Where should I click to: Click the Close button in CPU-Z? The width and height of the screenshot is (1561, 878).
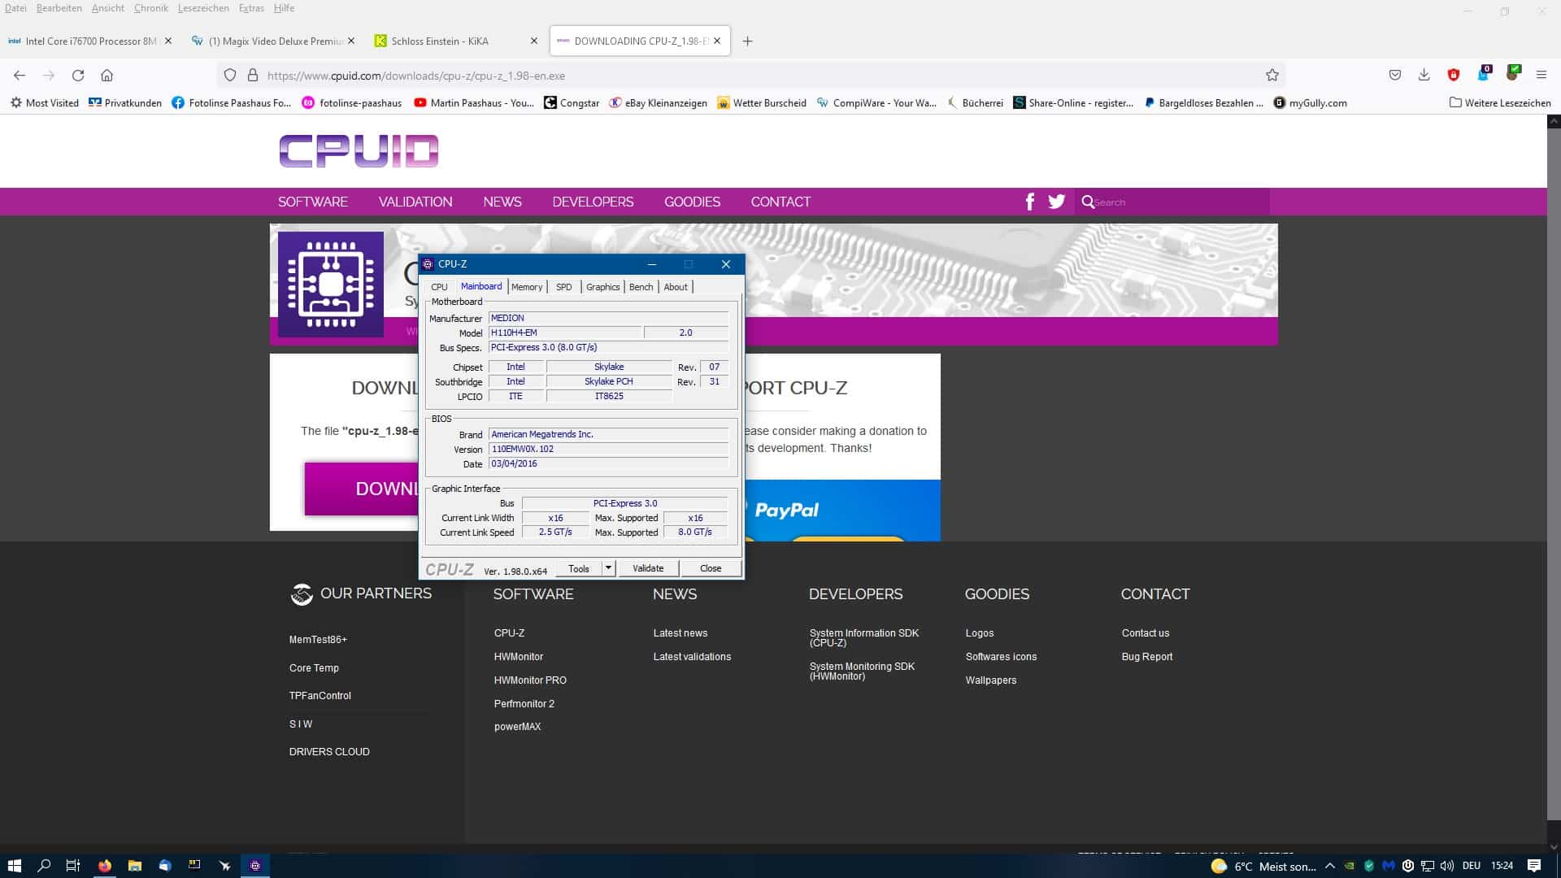[x=711, y=568]
